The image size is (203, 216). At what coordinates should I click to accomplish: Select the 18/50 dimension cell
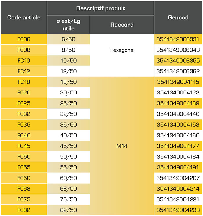[68, 82]
